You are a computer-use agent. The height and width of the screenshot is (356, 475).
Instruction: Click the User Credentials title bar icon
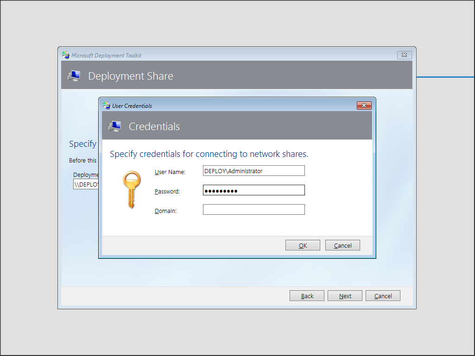pyautogui.click(x=107, y=106)
